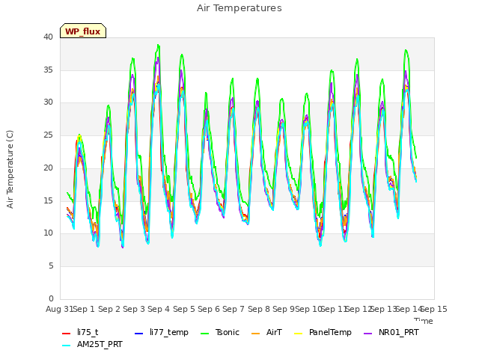The width and height of the screenshot is (479, 359).
Task: Click the 20 y-axis tick label
Action: click(x=48, y=168)
